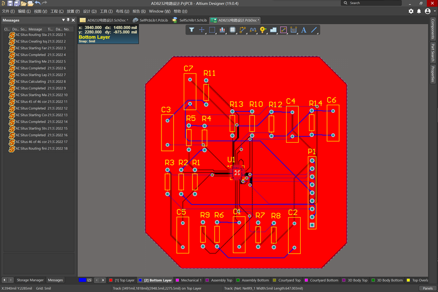Click the Place String text tool
Viewport: 438px width, 292px height.
pyautogui.click(x=304, y=30)
